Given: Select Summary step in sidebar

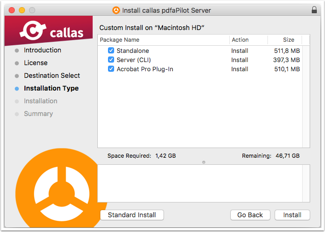Looking at the screenshot, I should coord(38,113).
